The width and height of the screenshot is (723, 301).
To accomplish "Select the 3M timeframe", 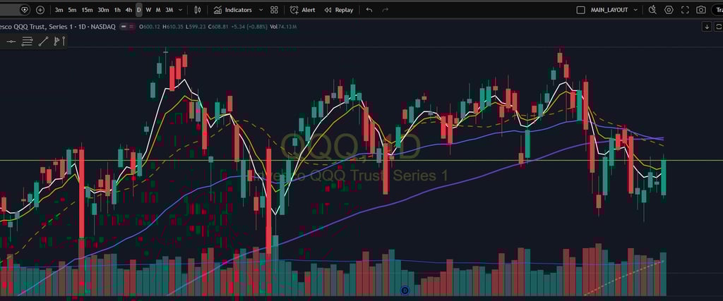I will point(169,10).
